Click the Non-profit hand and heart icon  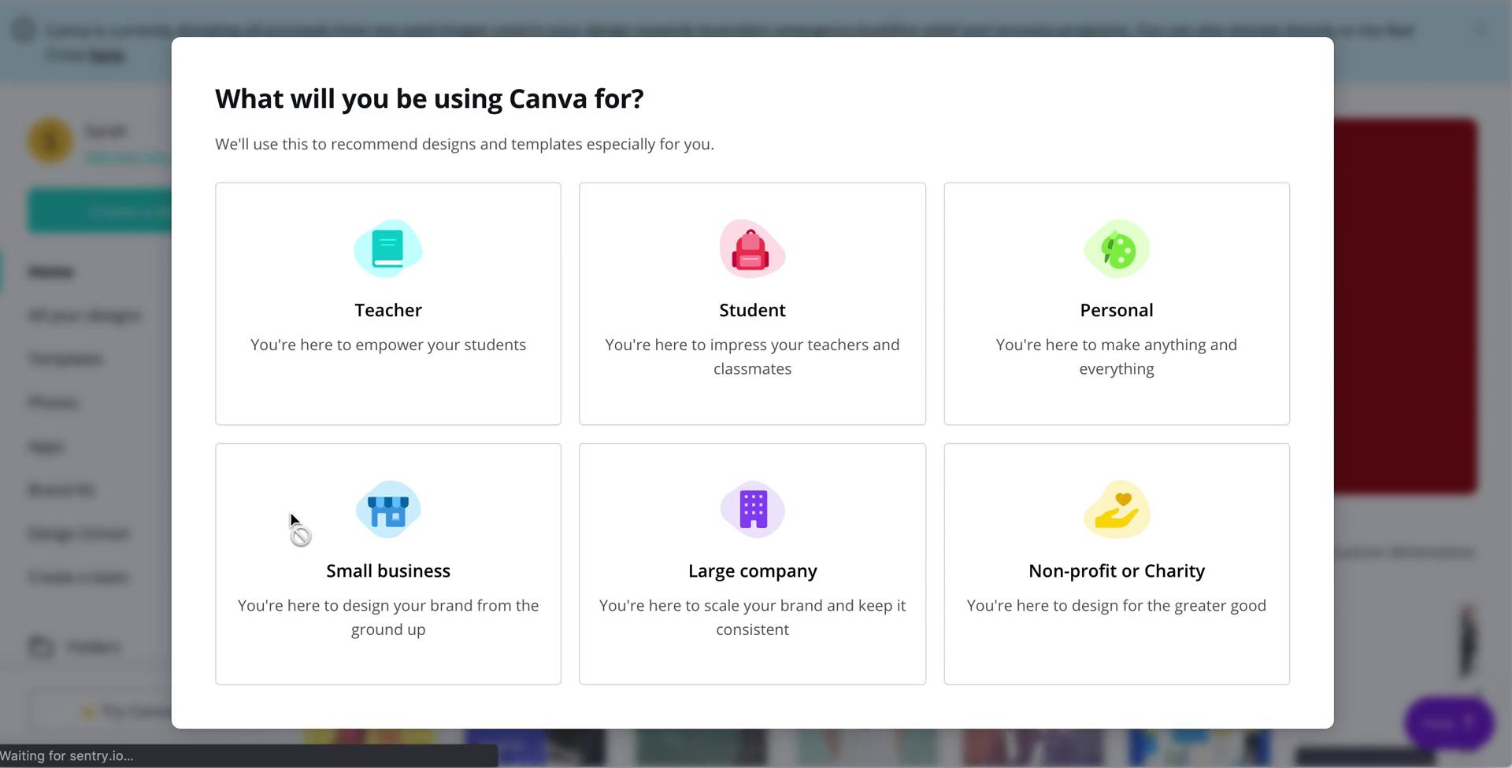click(1116, 509)
